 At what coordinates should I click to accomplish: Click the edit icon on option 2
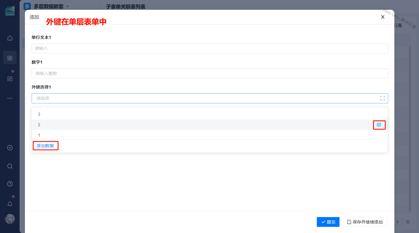(x=379, y=125)
